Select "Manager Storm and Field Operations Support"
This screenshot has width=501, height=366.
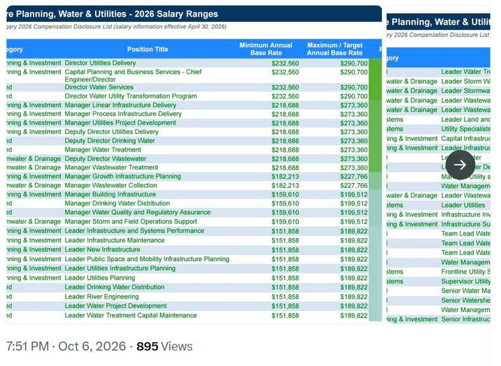click(131, 221)
